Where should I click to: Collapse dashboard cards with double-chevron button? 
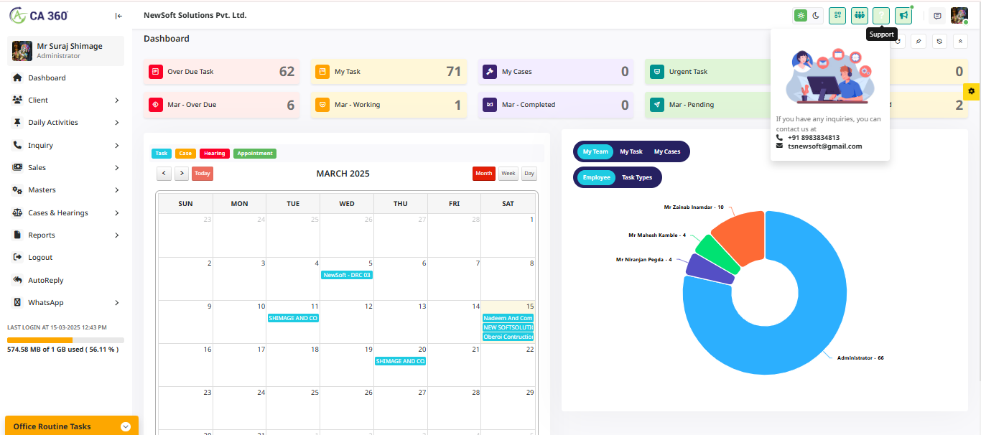pos(961,41)
